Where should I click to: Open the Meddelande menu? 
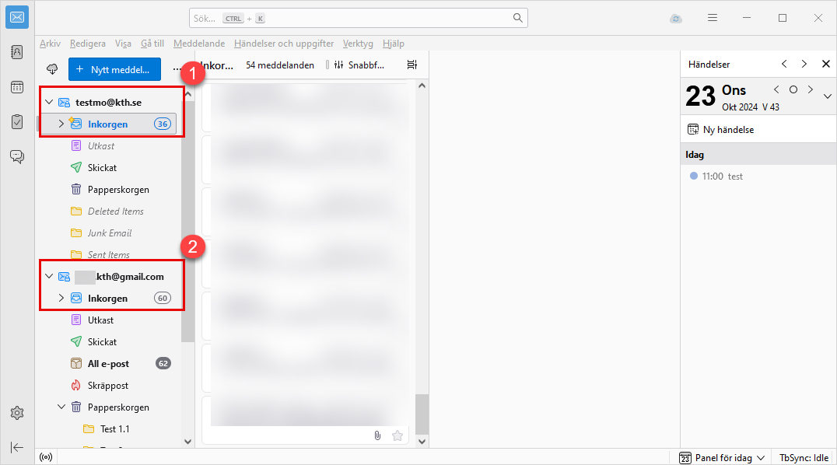click(199, 44)
